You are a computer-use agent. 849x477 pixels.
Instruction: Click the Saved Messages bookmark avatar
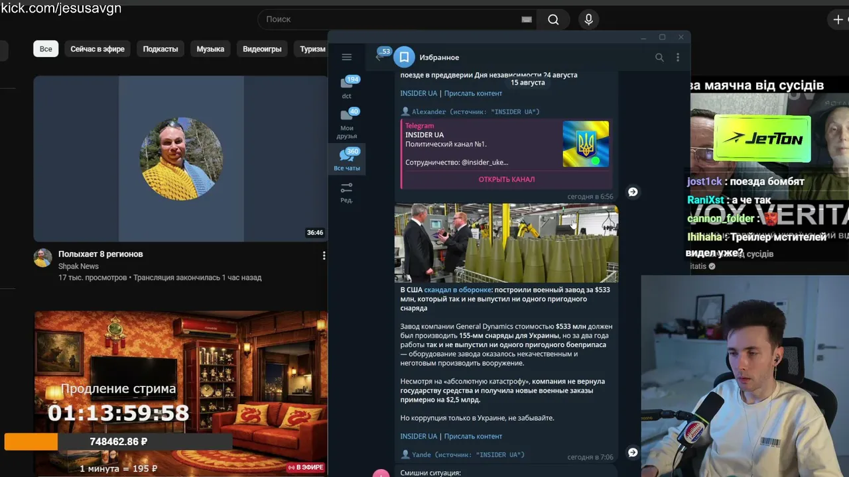click(404, 58)
